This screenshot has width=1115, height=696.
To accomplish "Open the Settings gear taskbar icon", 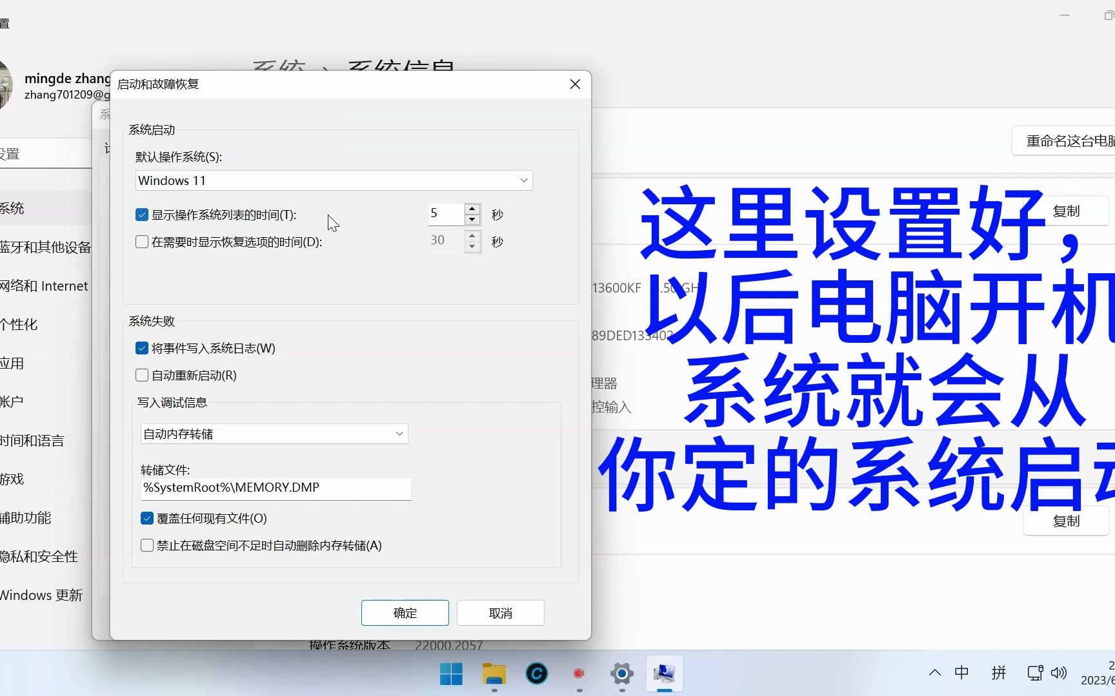I will coord(622,674).
